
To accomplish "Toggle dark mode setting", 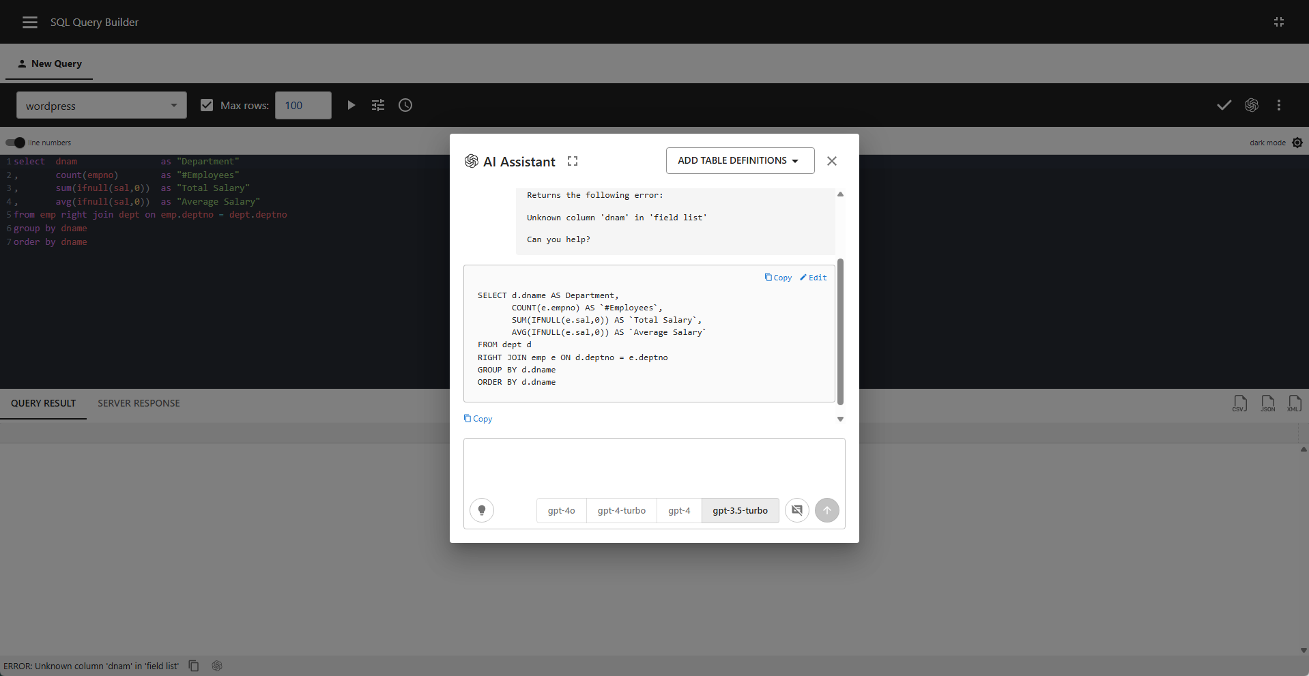I will coord(1297,143).
